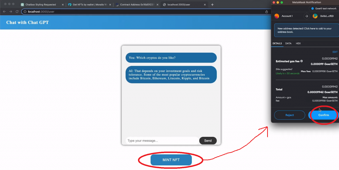Viewport: 339px width, 170px height.
Task: Select the HEX tab in MetaMask
Action: pos(298,43)
